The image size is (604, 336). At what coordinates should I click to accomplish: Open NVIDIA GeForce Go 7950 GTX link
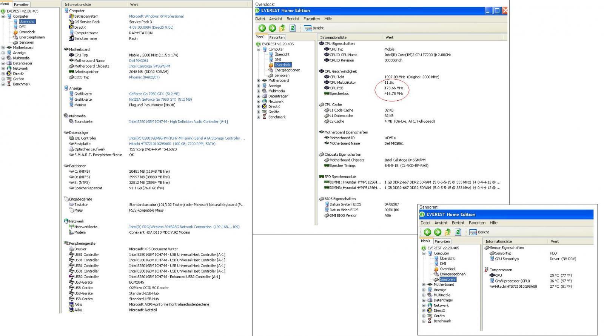(160, 100)
